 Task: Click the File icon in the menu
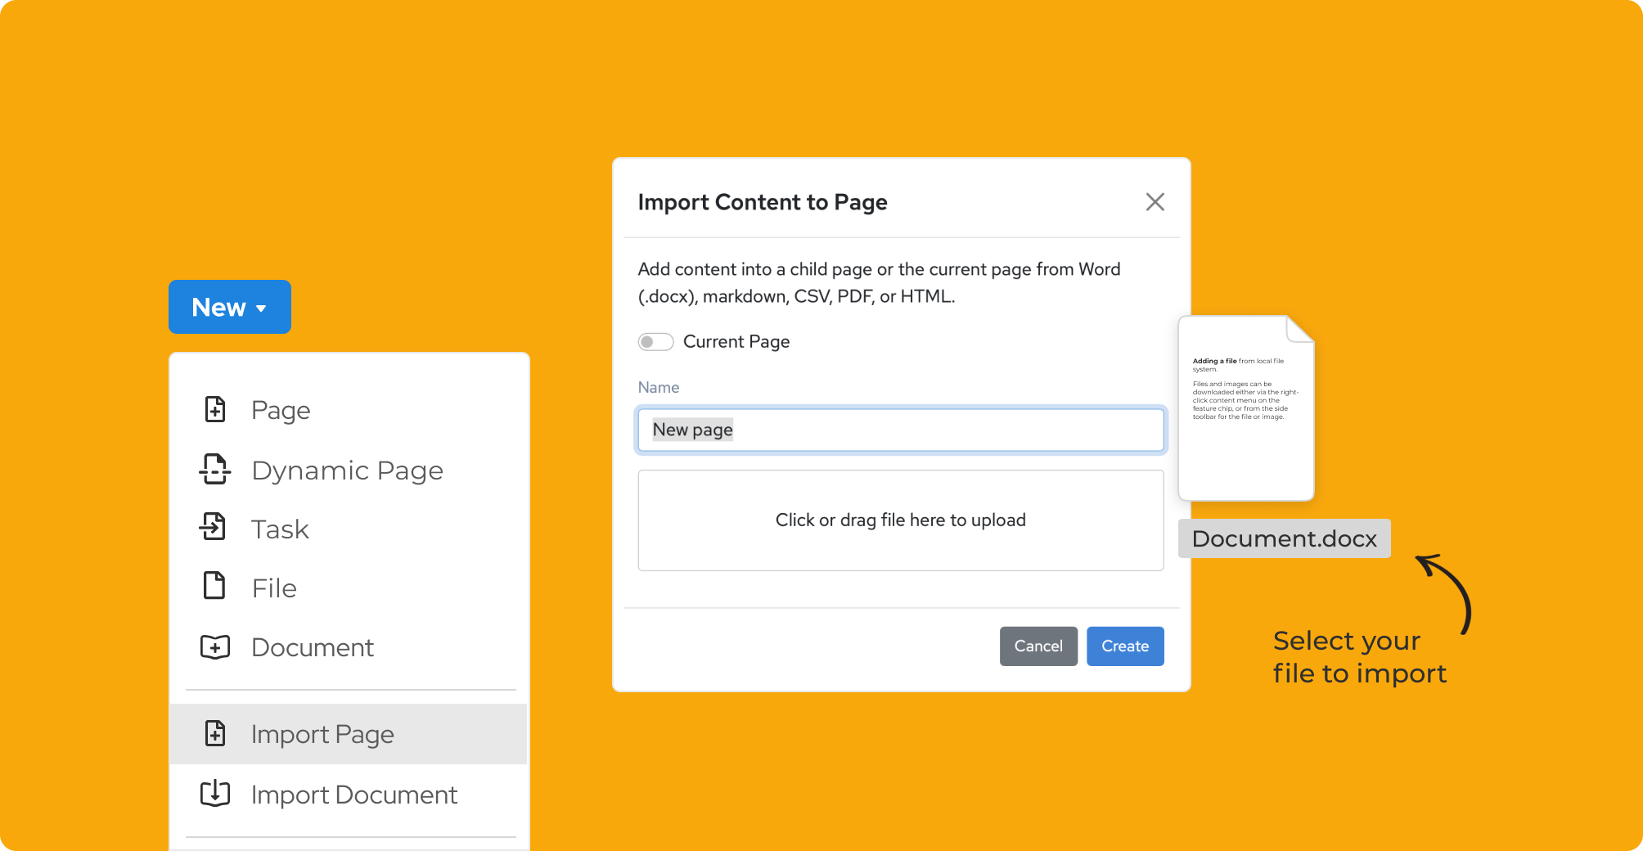[x=214, y=587]
